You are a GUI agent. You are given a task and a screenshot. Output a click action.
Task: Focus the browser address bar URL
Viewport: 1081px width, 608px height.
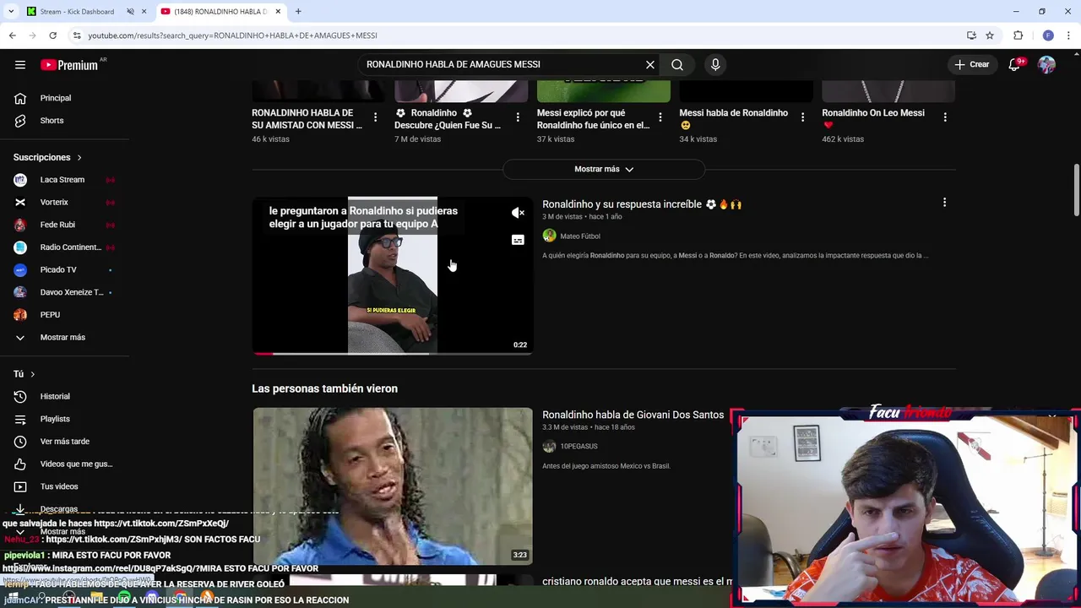[232, 35]
